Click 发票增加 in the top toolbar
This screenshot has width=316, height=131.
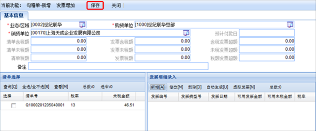coord(66,6)
